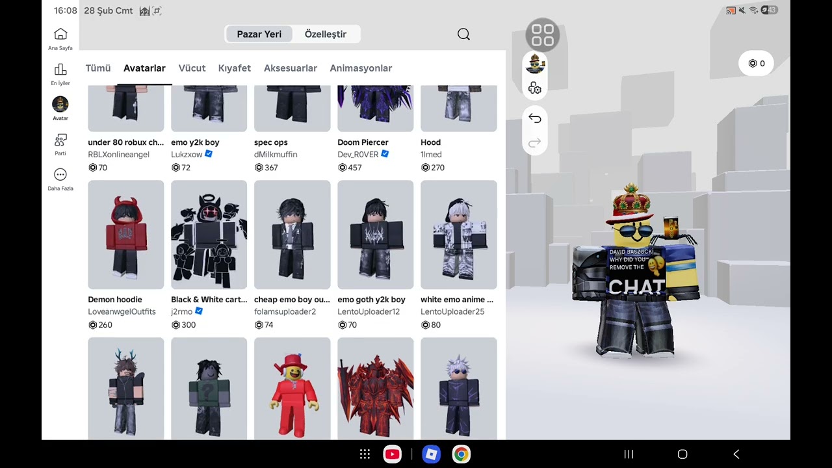Tap Android recent apps button
The height and width of the screenshot is (468, 832).
click(629, 454)
